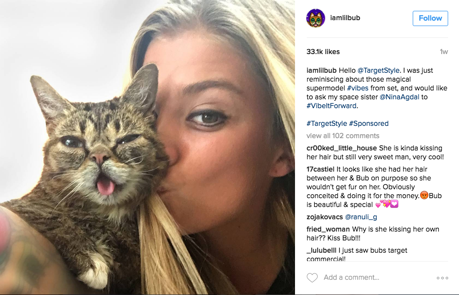
Task: Expand view all 102 comments
Action: click(343, 136)
